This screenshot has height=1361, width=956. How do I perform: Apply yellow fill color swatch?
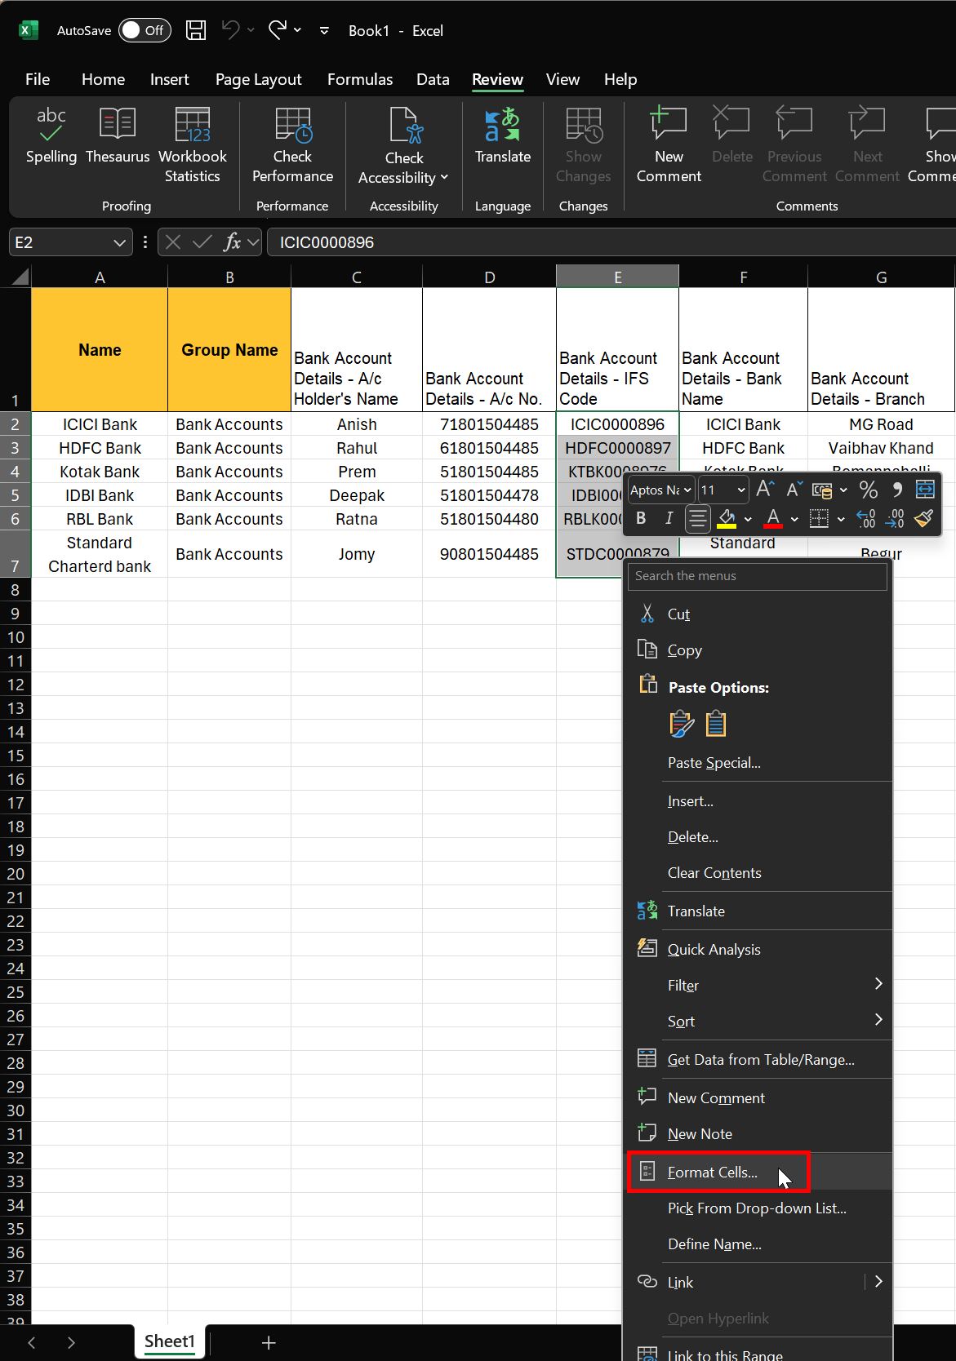[x=727, y=518]
